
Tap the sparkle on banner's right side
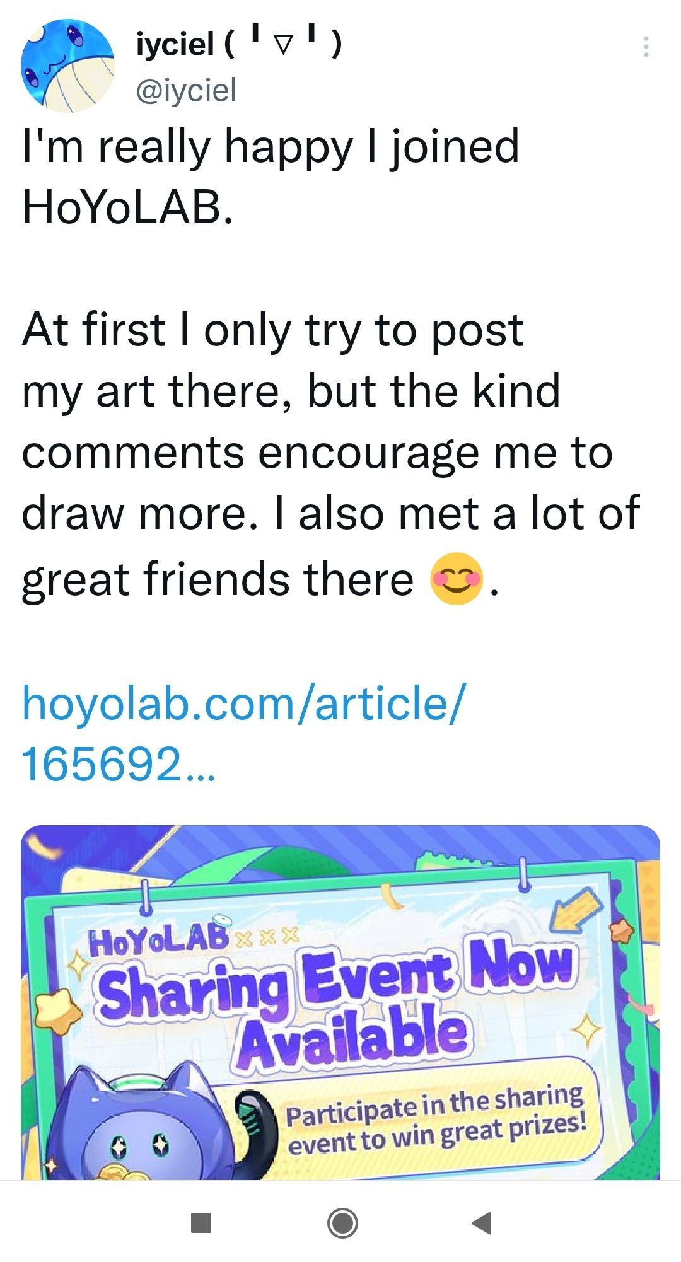588,1031
